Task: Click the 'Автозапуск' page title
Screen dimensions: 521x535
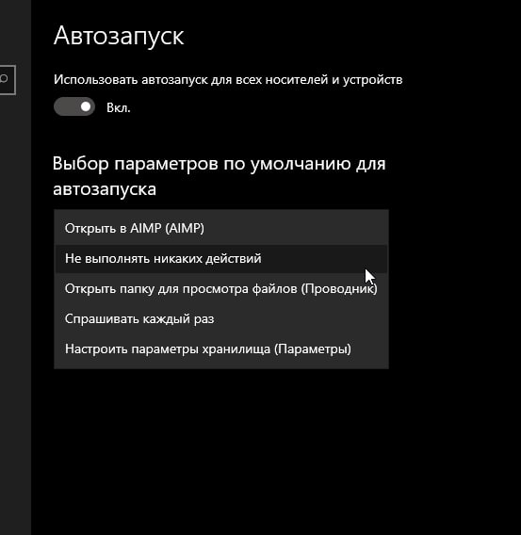Action: click(119, 36)
